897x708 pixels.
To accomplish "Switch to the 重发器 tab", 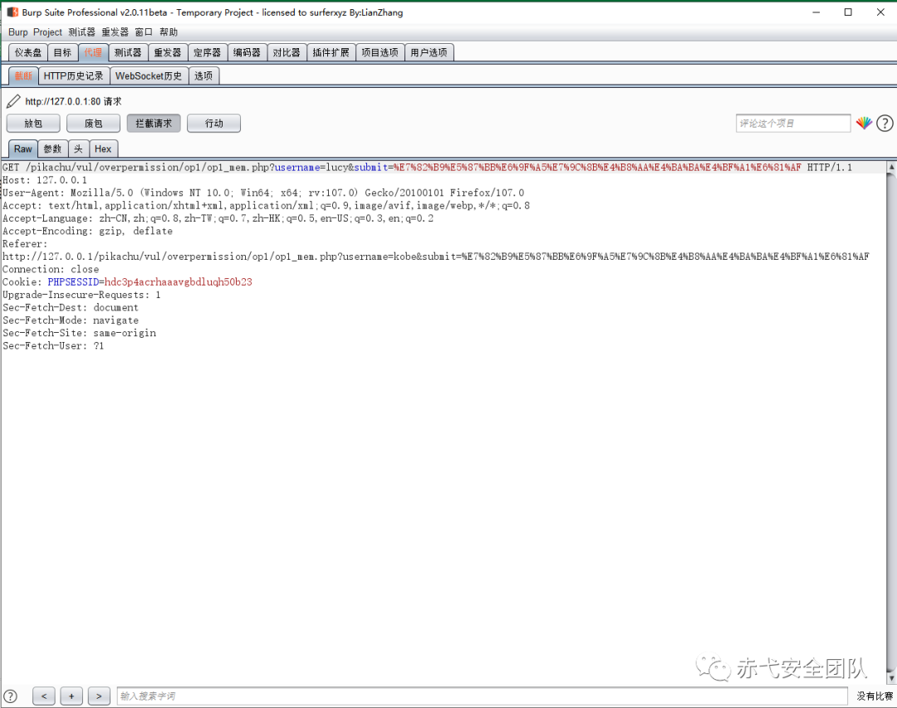I will pyautogui.click(x=168, y=52).
